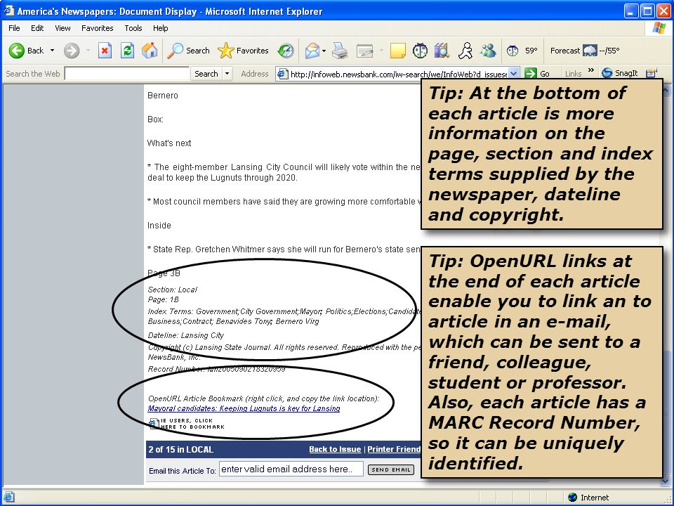The image size is (674, 506).
Task: Click the Research books icon
Action: [442, 51]
